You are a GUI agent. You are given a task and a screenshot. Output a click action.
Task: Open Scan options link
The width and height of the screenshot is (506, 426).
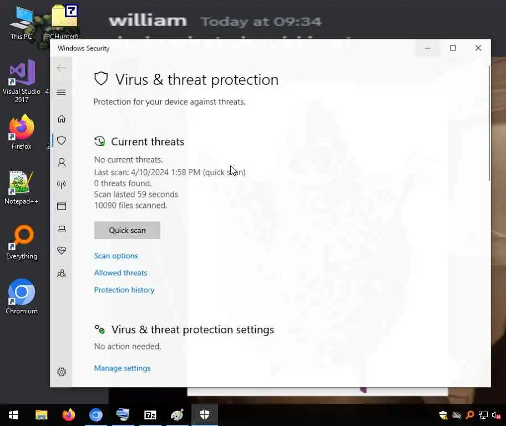[116, 256]
